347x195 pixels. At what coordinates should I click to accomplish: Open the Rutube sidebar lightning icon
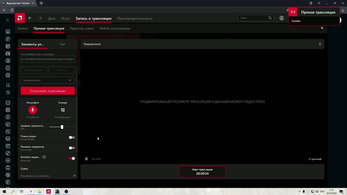[x=8, y=39]
